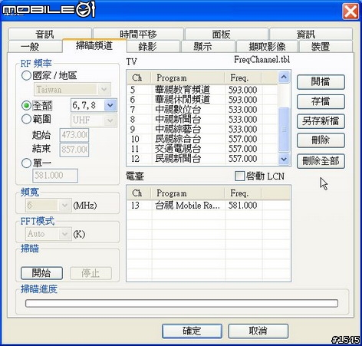Click the single frequency field 581.000
The width and height of the screenshot is (362, 346).
pos(55,176)
